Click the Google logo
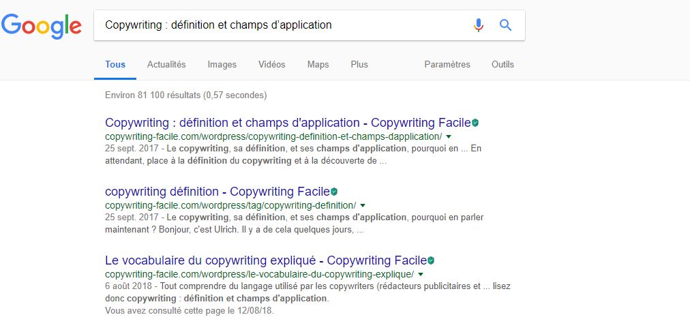 click(x=42, y=26)
